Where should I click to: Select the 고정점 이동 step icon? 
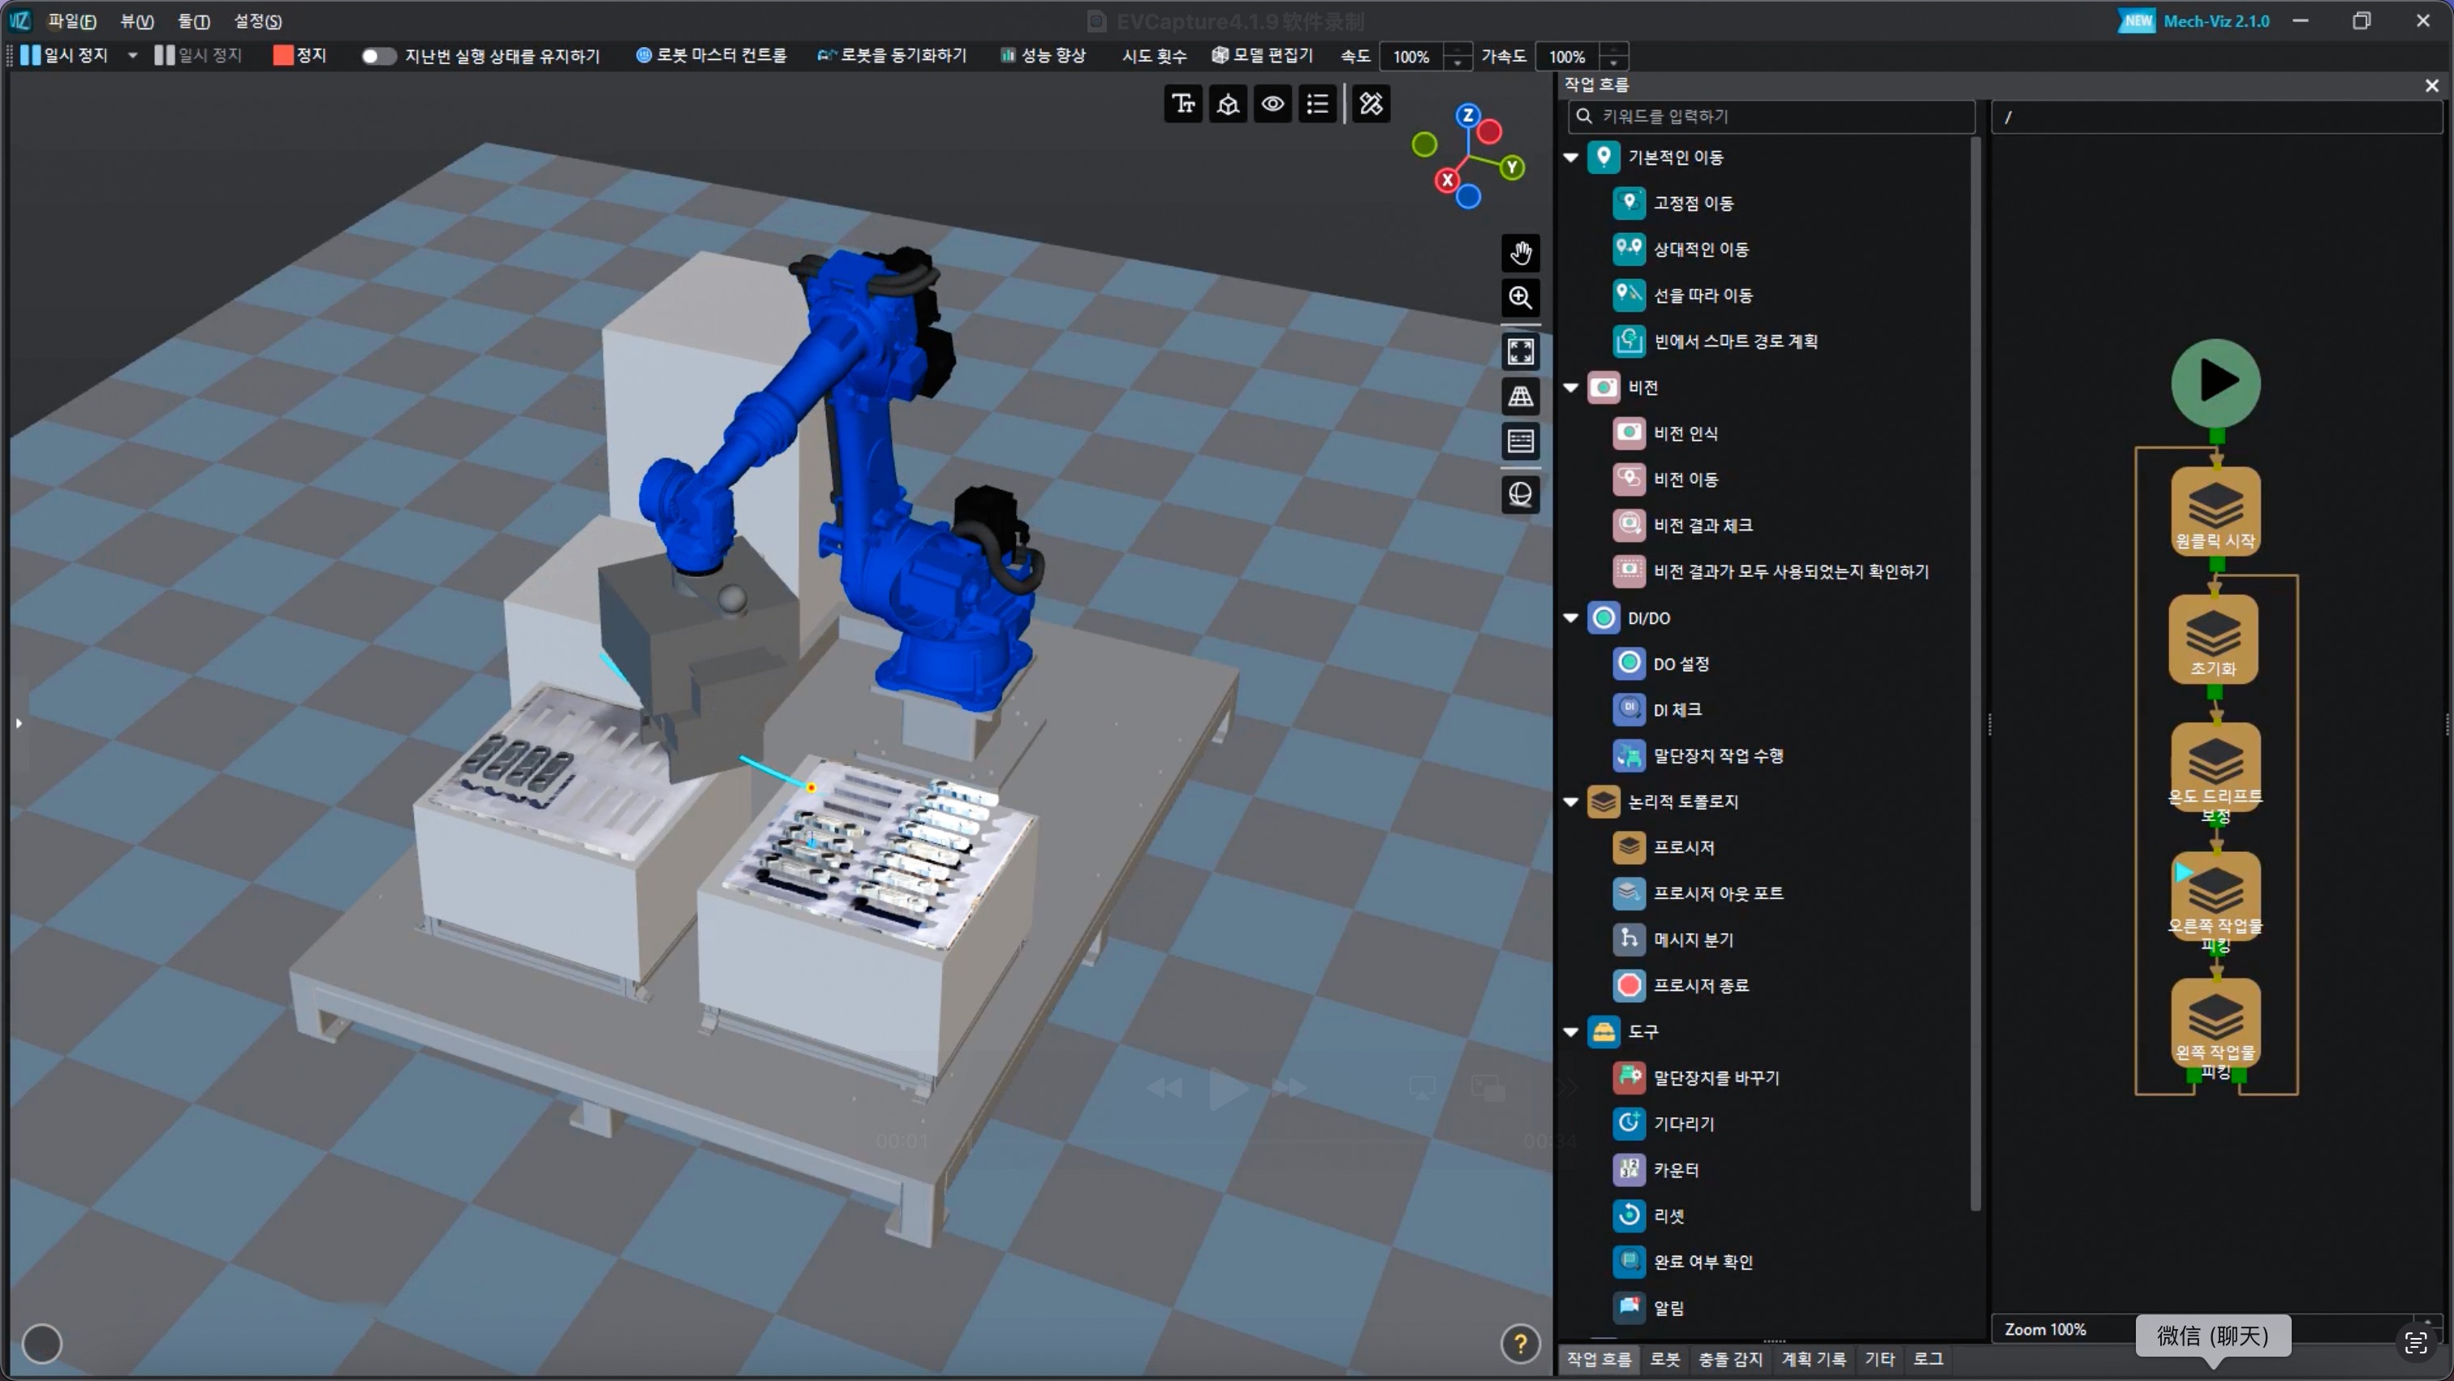pos(1628,203)
